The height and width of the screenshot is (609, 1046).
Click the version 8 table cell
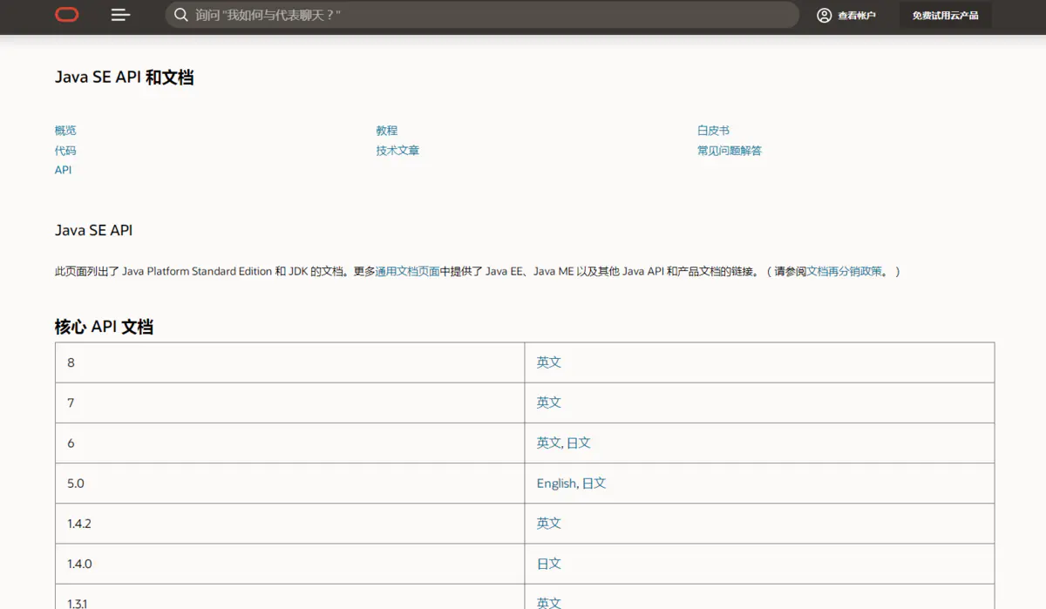pos(290,362)
